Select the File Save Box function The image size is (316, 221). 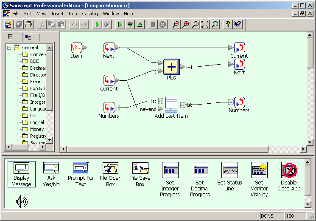point(140,174)
